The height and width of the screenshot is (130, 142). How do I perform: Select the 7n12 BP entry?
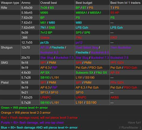pyautogui.click(x=46, y=33)
